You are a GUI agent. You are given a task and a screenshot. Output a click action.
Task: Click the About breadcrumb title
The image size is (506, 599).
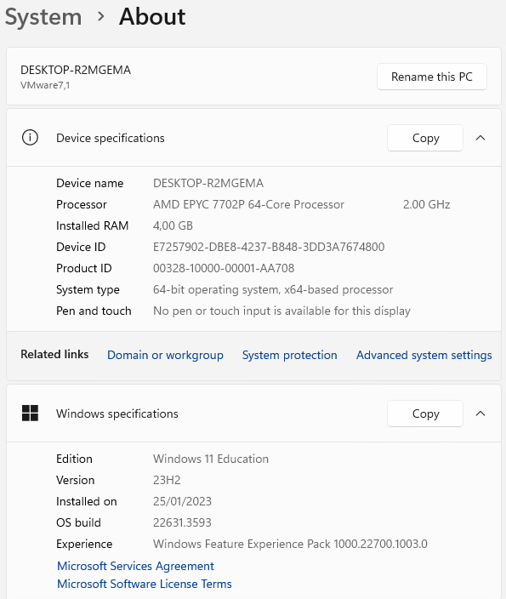(x=152, y=16)
